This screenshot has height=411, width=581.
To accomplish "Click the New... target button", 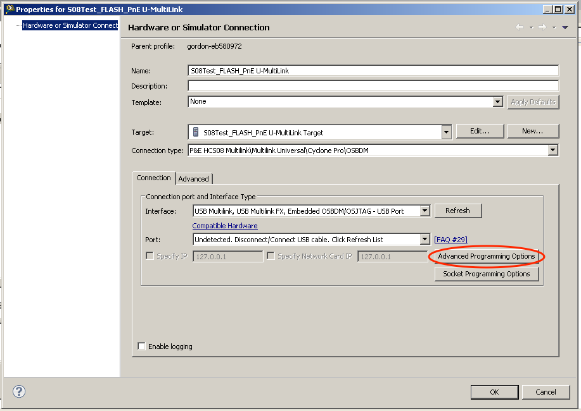I will coord(533,131).
